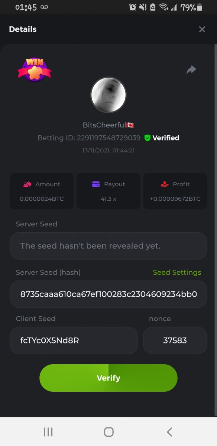Select the Server Seed field
Screen dimensions: 217x446
click(x=108, y=246)
